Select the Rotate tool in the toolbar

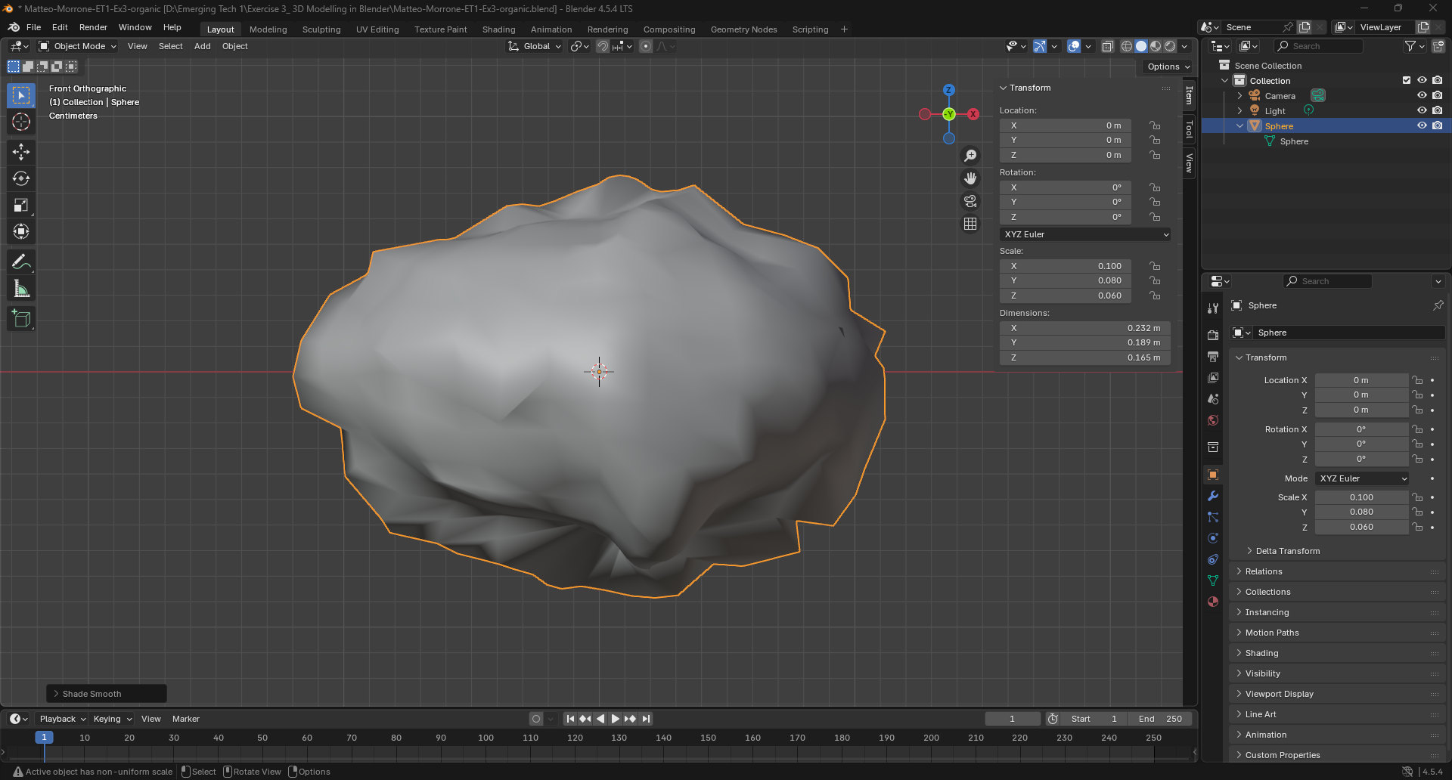(21, 178)
